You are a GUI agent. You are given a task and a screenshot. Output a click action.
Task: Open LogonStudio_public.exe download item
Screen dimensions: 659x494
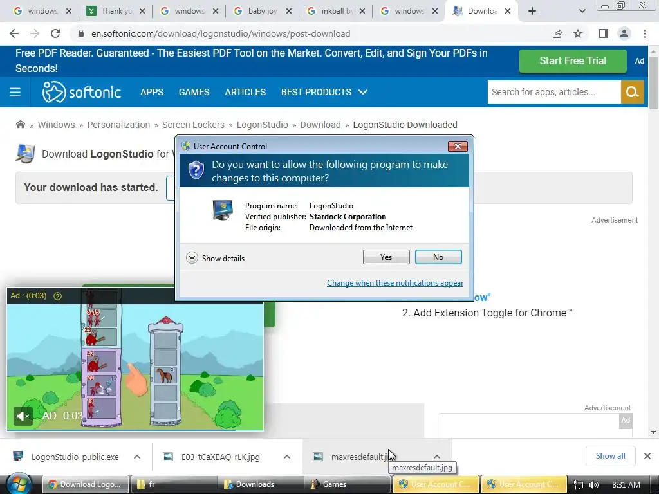click(x=75, y=457)
